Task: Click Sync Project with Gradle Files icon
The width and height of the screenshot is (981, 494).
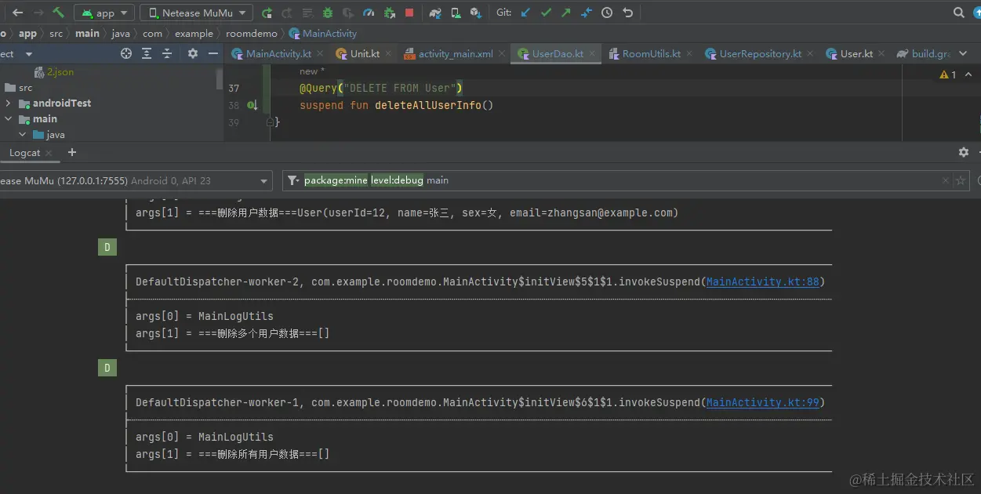Action: click(435, 13)
